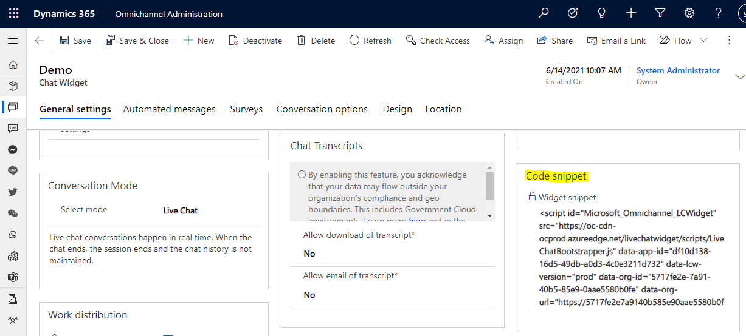Click Save & Close in command bar
The image size is (746, 336).
click(137, 41)
